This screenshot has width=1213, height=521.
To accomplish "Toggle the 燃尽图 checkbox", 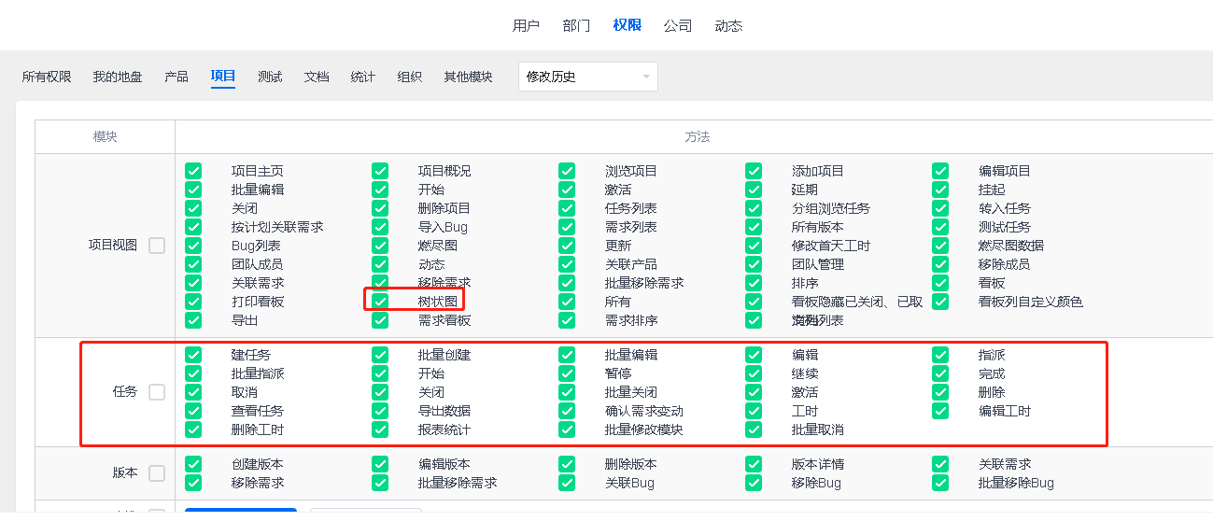I will (380, 246).
